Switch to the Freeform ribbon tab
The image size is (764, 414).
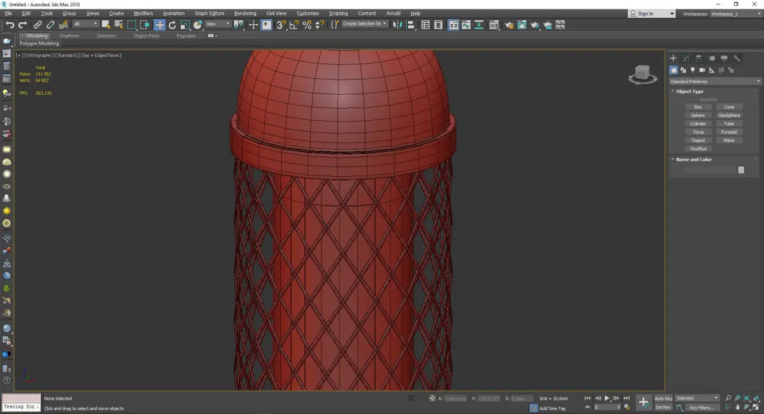[69, 36]
